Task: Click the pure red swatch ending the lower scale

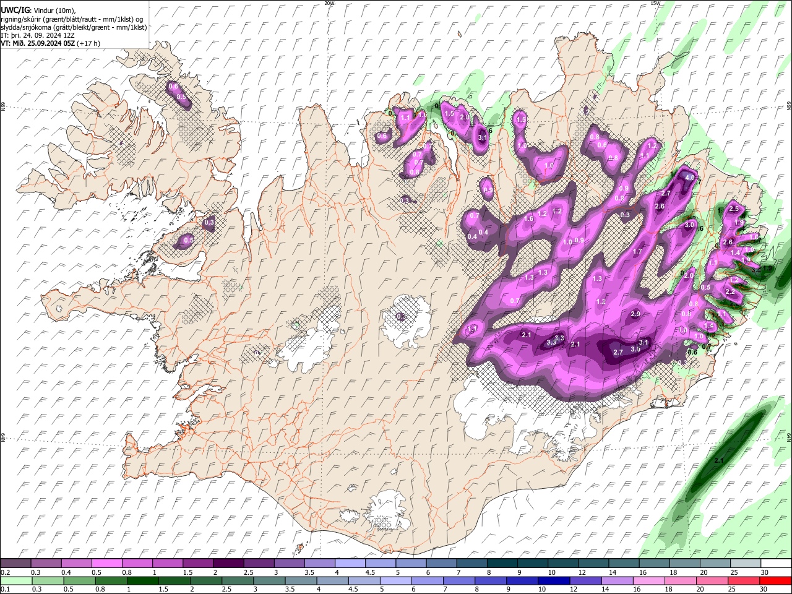Action: (775, 580)
